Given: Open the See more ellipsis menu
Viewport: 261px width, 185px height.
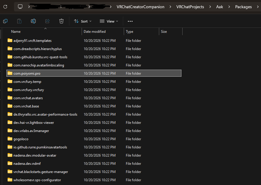Looking at the screenshot, I should [x=130, y=21].
